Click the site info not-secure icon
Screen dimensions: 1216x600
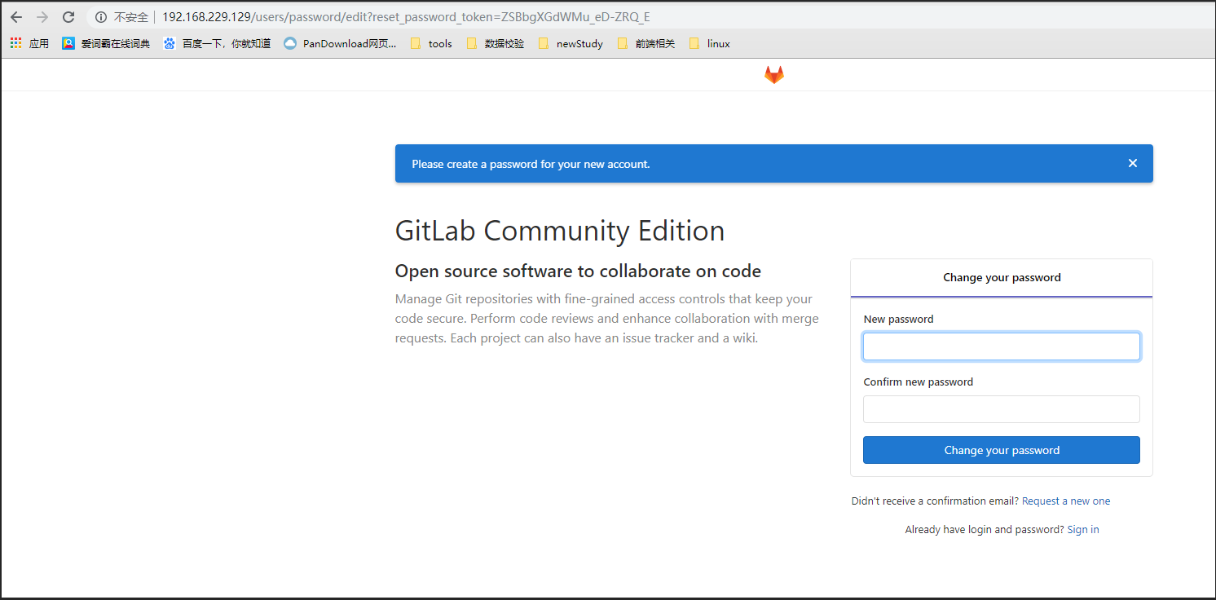click(101, 17)
